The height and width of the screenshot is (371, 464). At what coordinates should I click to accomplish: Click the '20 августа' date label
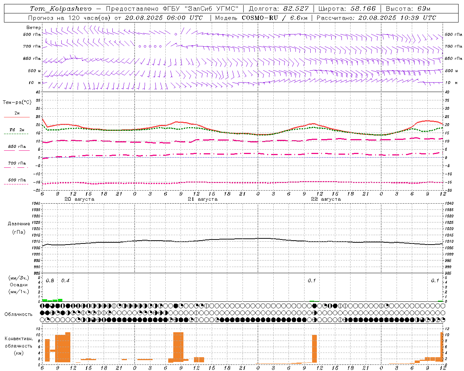(x=79, y=199)
